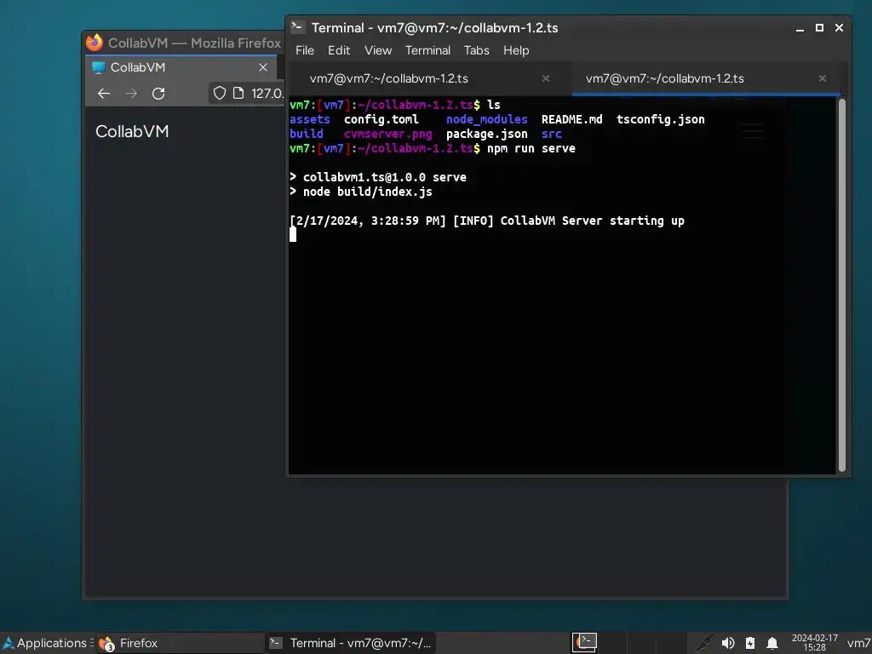Screen dimensions: 872x654
Task: Click the 'build' directory name in the terminal
Action: pos(307,134)
